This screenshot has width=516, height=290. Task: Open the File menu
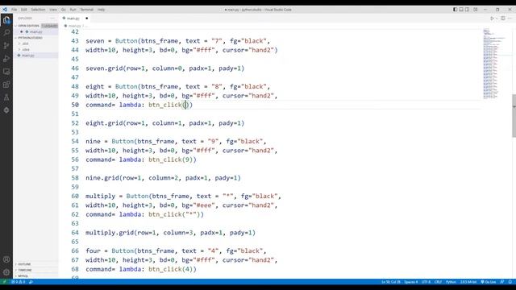coord(15,10)
